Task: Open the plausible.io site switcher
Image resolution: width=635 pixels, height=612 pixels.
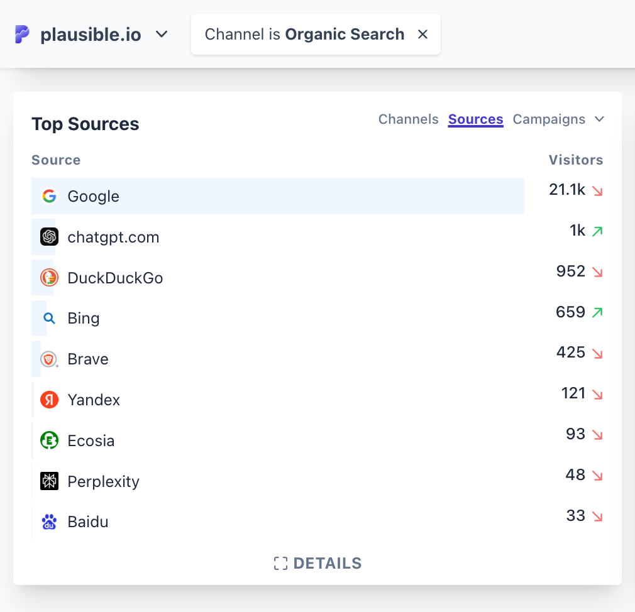Action: tap(162, 35)
